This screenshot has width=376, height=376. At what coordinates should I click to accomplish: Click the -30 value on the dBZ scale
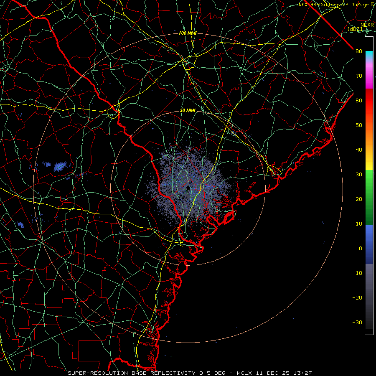click(357, 322)
